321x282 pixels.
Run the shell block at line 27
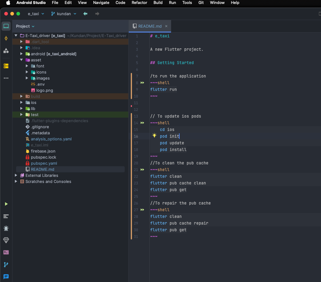142,210
